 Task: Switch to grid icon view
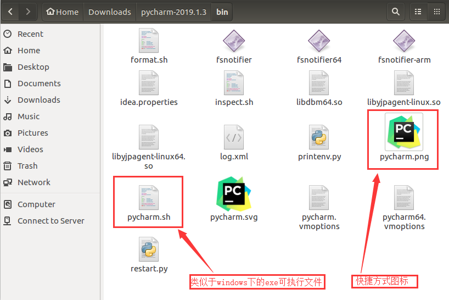[437, 12]
